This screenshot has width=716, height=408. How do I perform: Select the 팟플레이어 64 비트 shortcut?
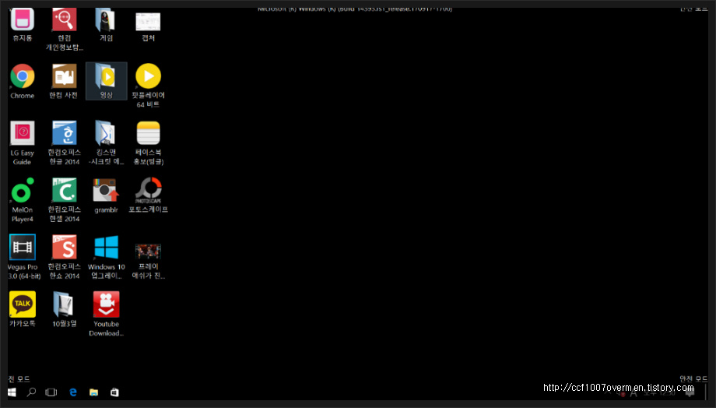[148, 76]
